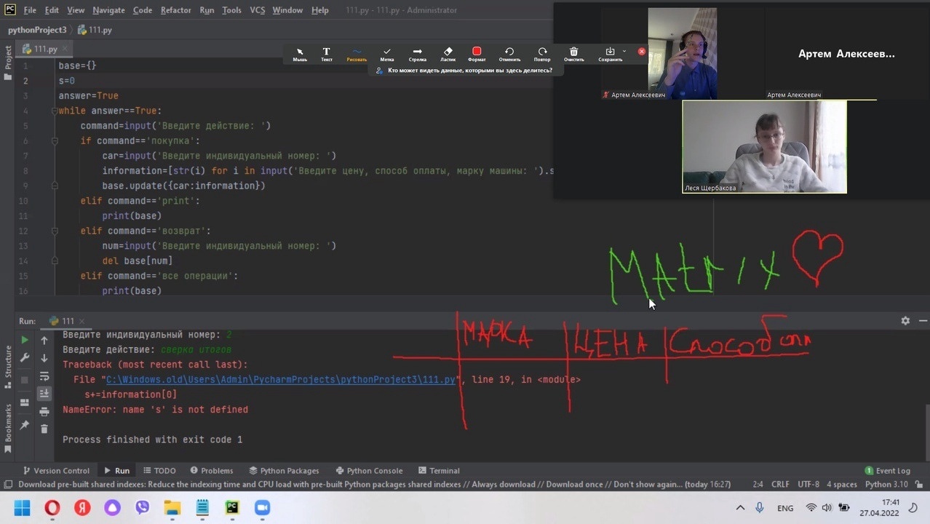Click Очистить trash icon in annotation bar
The width and height of the screenshot is (930, 524).
tap(573, 55)
